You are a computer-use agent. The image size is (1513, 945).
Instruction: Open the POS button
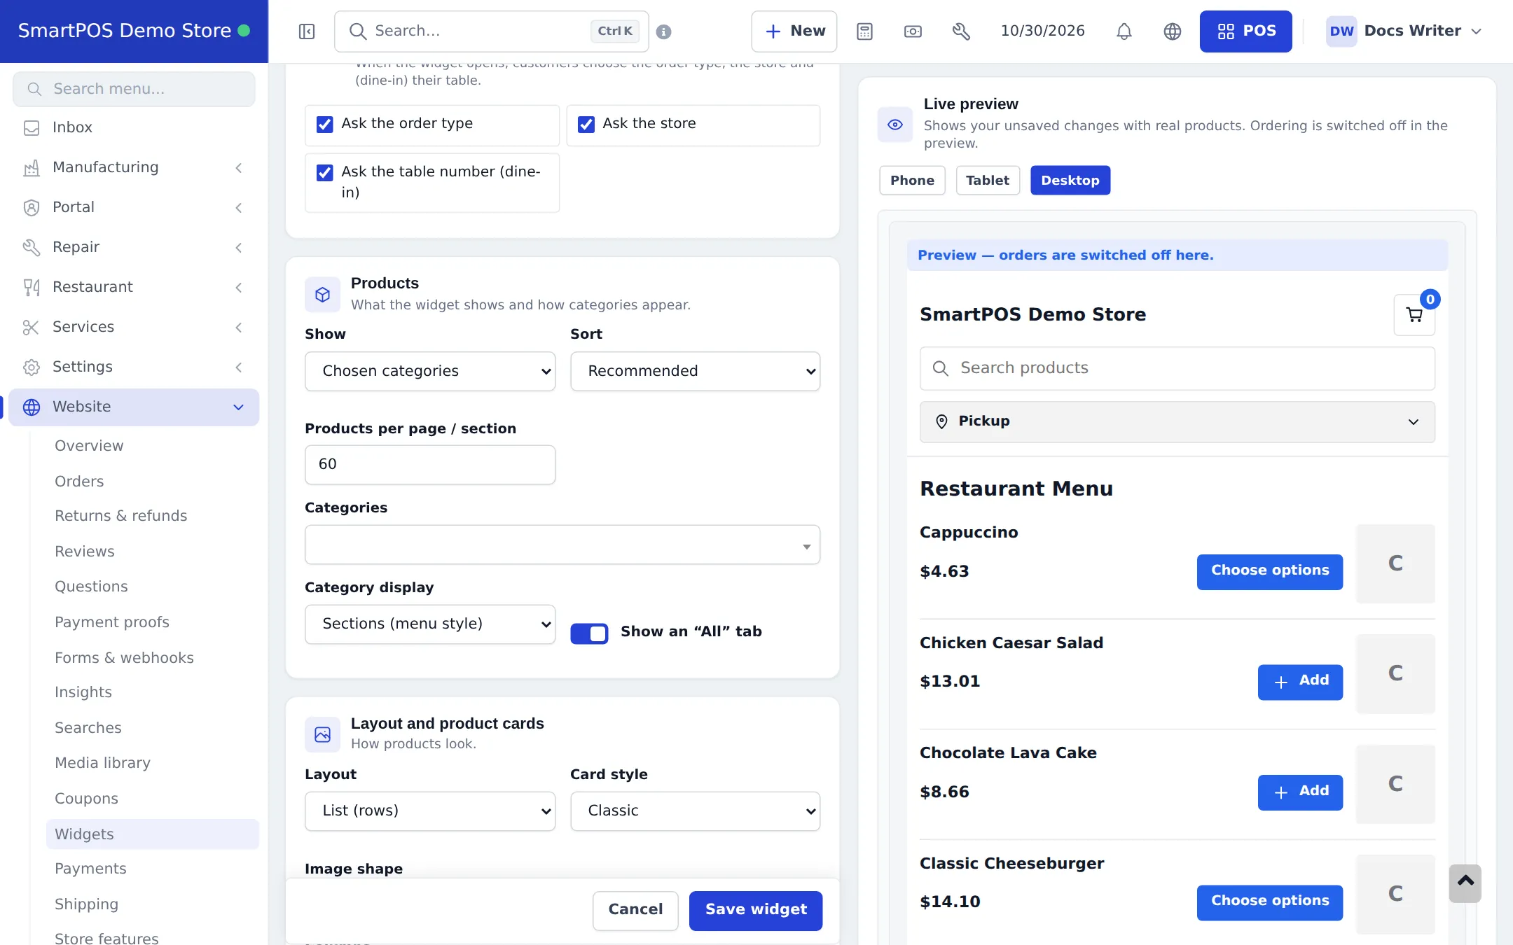pos(1245,31)
